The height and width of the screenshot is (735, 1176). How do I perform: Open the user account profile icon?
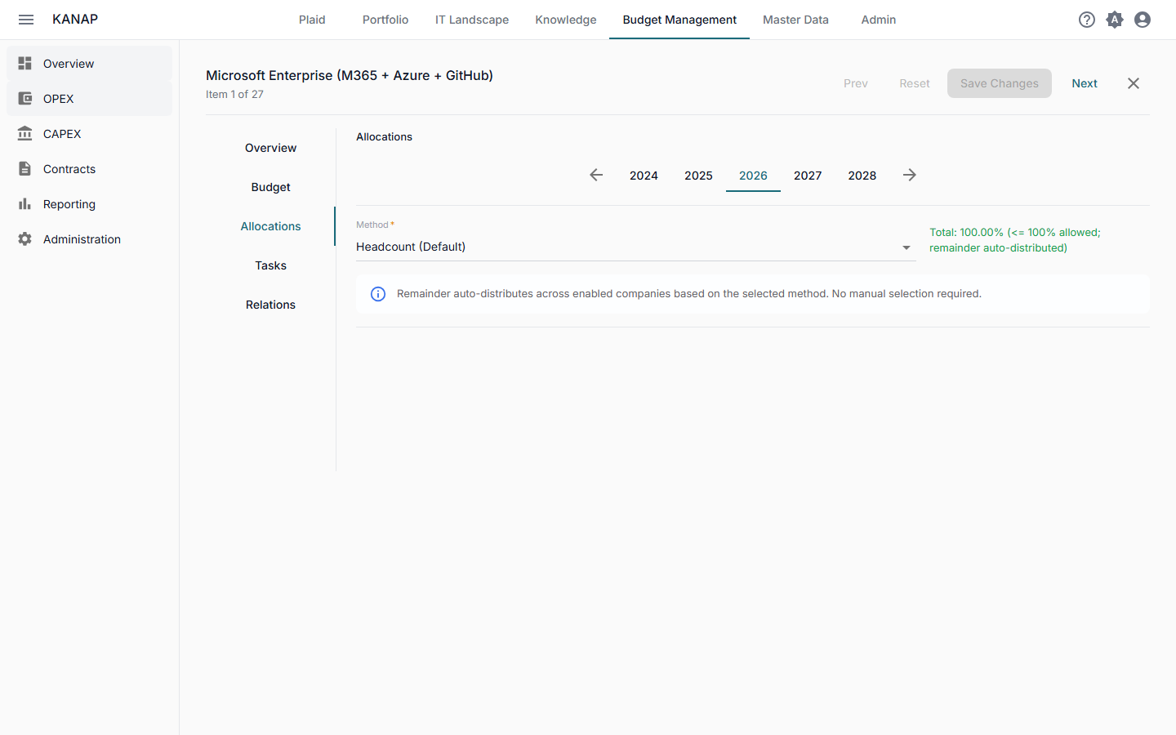click(1143, 20)
